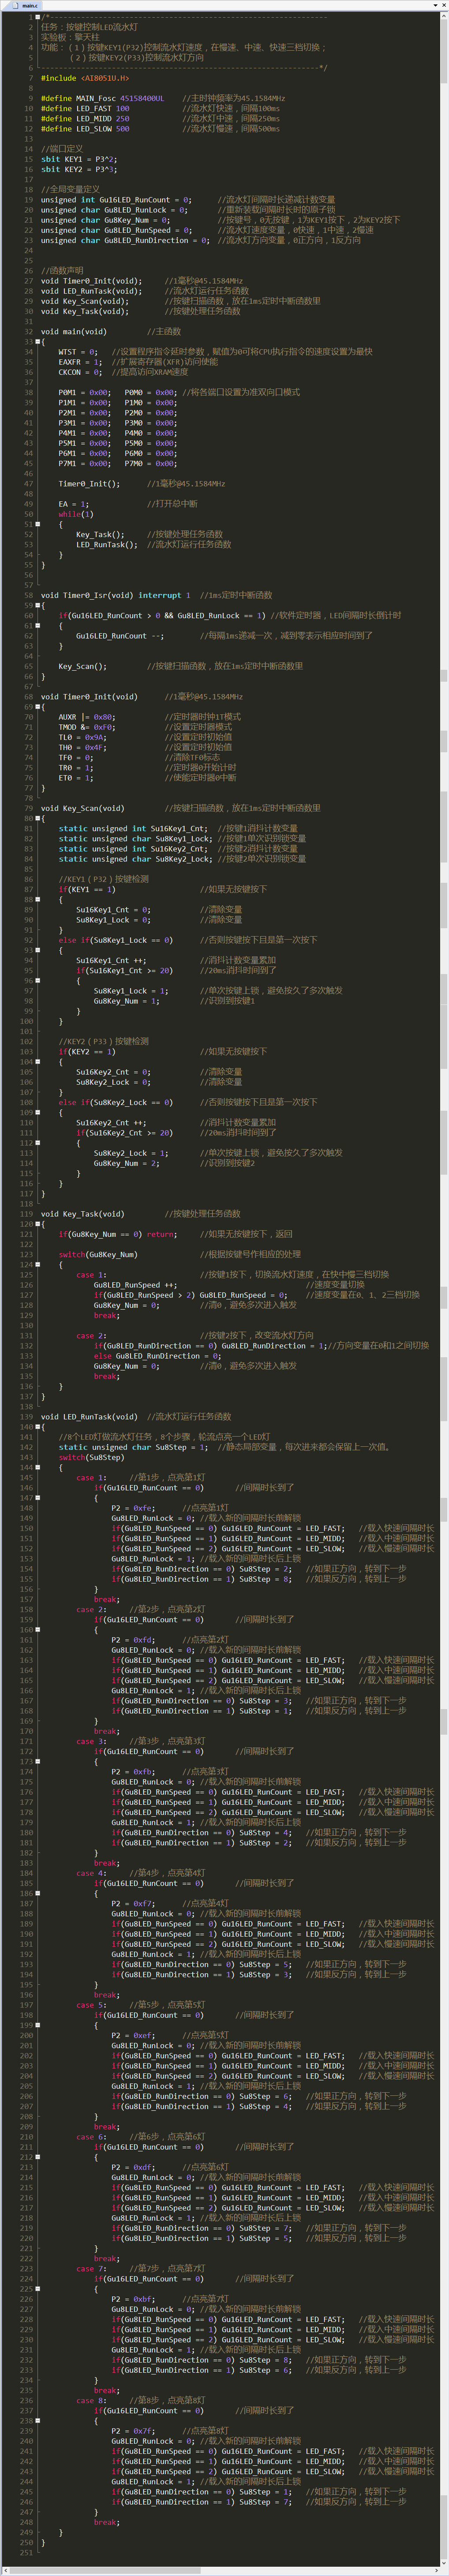Image resolution: width=449 pixels, height=2576 pixels.
Task: Click the void Key_Scan(void) definition on line 79
Action: click(82, 808)
